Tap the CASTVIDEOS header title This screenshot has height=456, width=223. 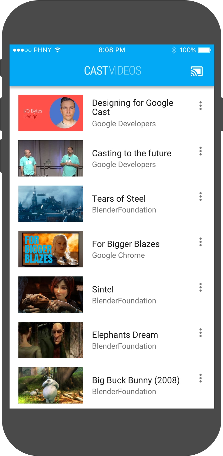pyautogui.click(x=112, y=71)
